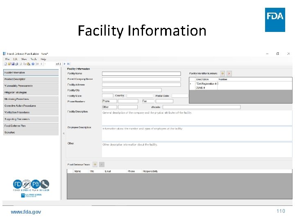Viewport: 295px width, 221px height.
Task: Open the www.fda.gov link
Action: 26,212
